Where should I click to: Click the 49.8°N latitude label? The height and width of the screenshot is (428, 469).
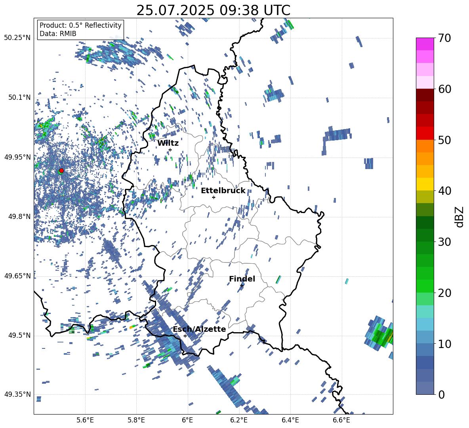pyautogui.click(x=19, y=217)
